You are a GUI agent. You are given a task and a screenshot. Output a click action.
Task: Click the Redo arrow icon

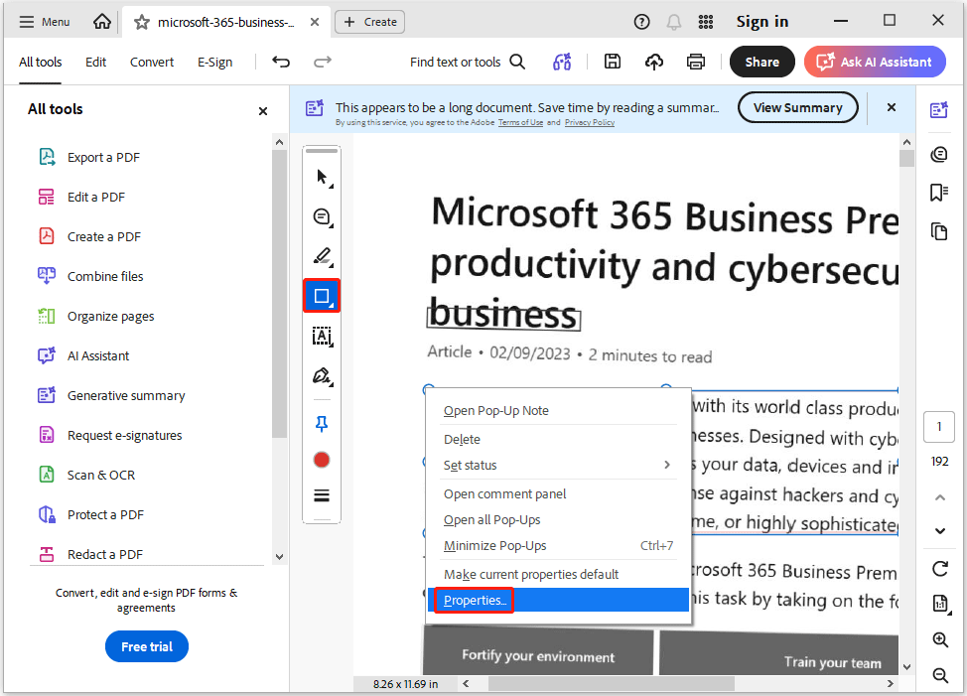pos(323,62)
